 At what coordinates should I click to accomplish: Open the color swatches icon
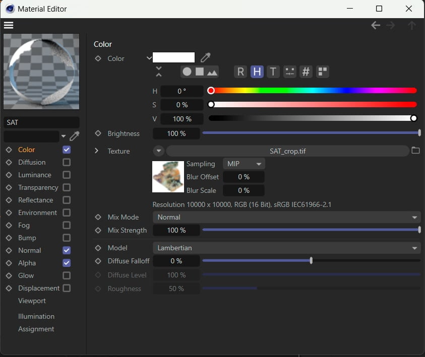pos(322,72)
